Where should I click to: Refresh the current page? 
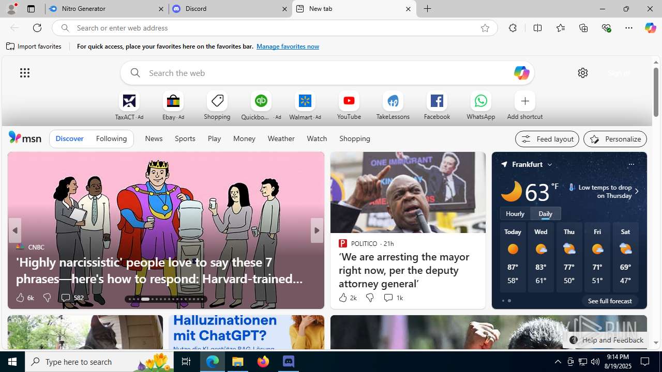pyautogui.click(x=37, y=28)
